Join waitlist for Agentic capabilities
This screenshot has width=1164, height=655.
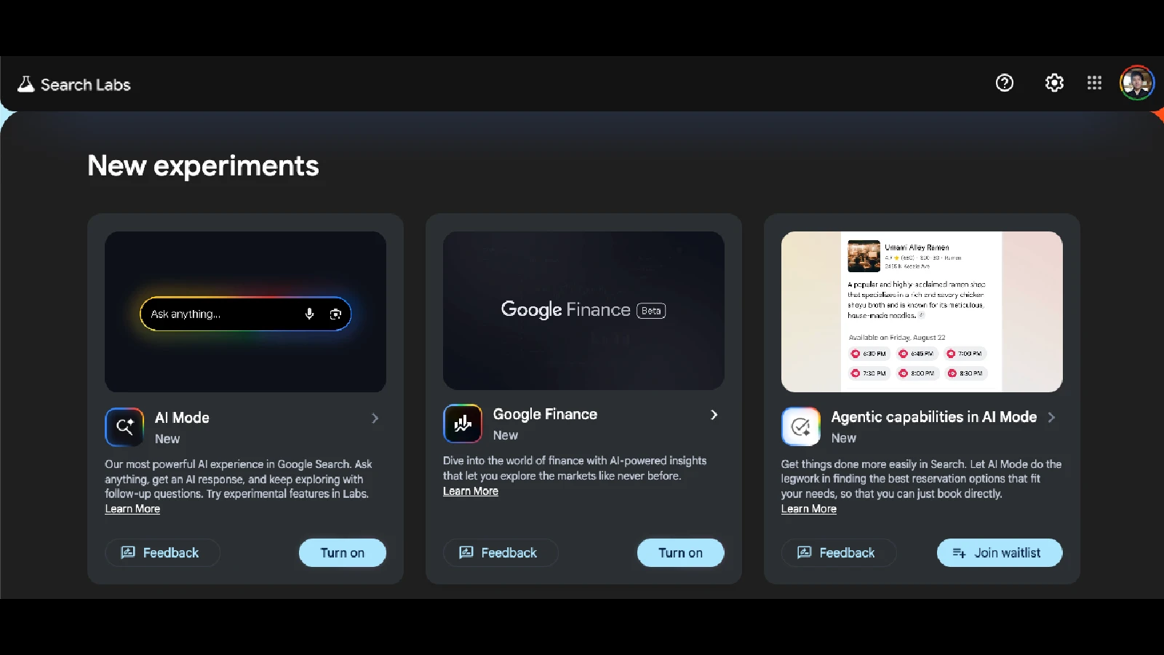coord(1000,552)
